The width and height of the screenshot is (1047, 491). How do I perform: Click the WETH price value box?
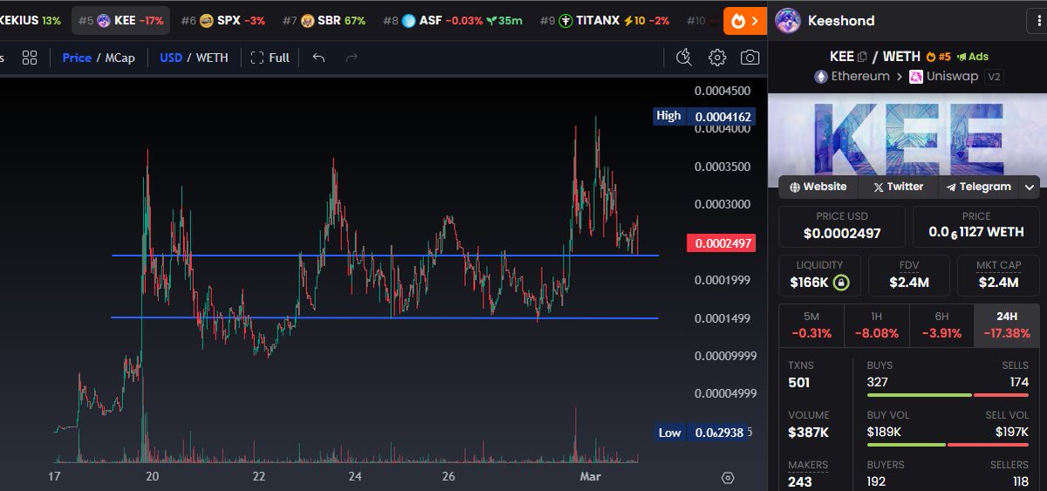point(976,226)
